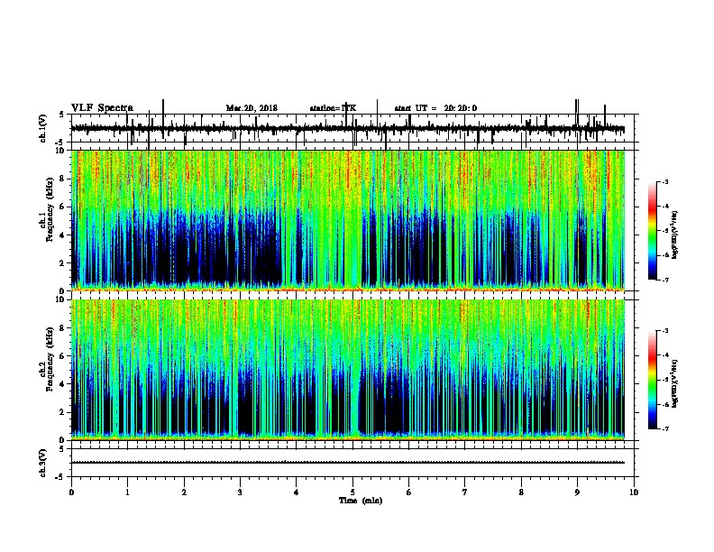Screen dimensions: 714x552
Task: Click the time axis tick label "4"
Action: tap(297, 492)
